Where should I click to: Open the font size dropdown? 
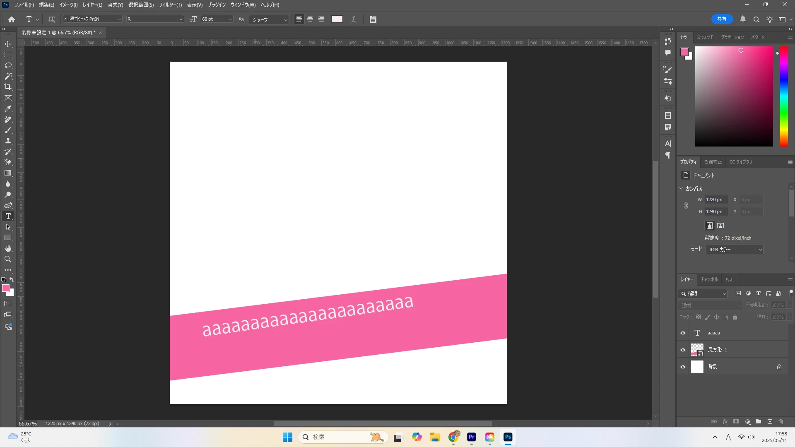(x=230, y=19)
